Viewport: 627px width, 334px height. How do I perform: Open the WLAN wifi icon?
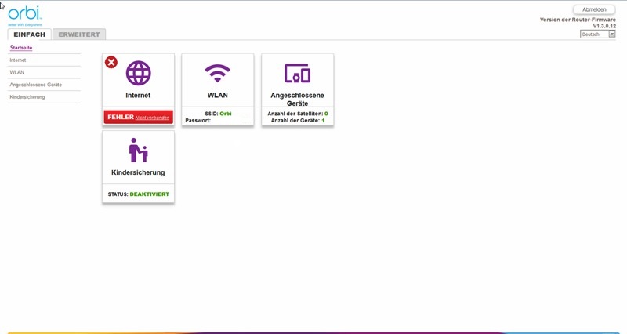[218, 73]
